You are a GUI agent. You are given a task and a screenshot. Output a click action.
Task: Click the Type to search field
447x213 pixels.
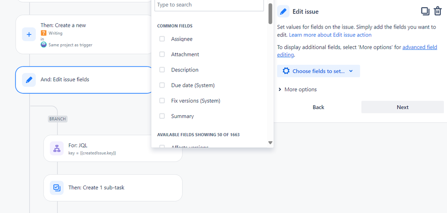[209, 5]
